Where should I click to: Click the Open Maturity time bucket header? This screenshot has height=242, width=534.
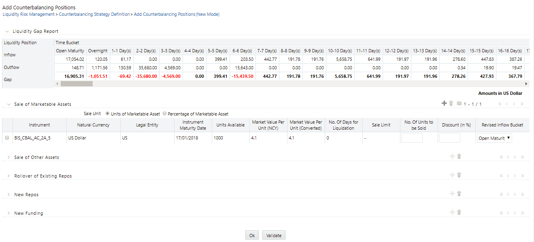click(x=70, y=51)
